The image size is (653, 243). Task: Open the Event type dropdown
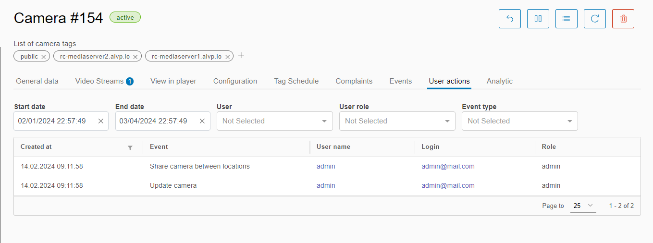[x=520, y=121]
